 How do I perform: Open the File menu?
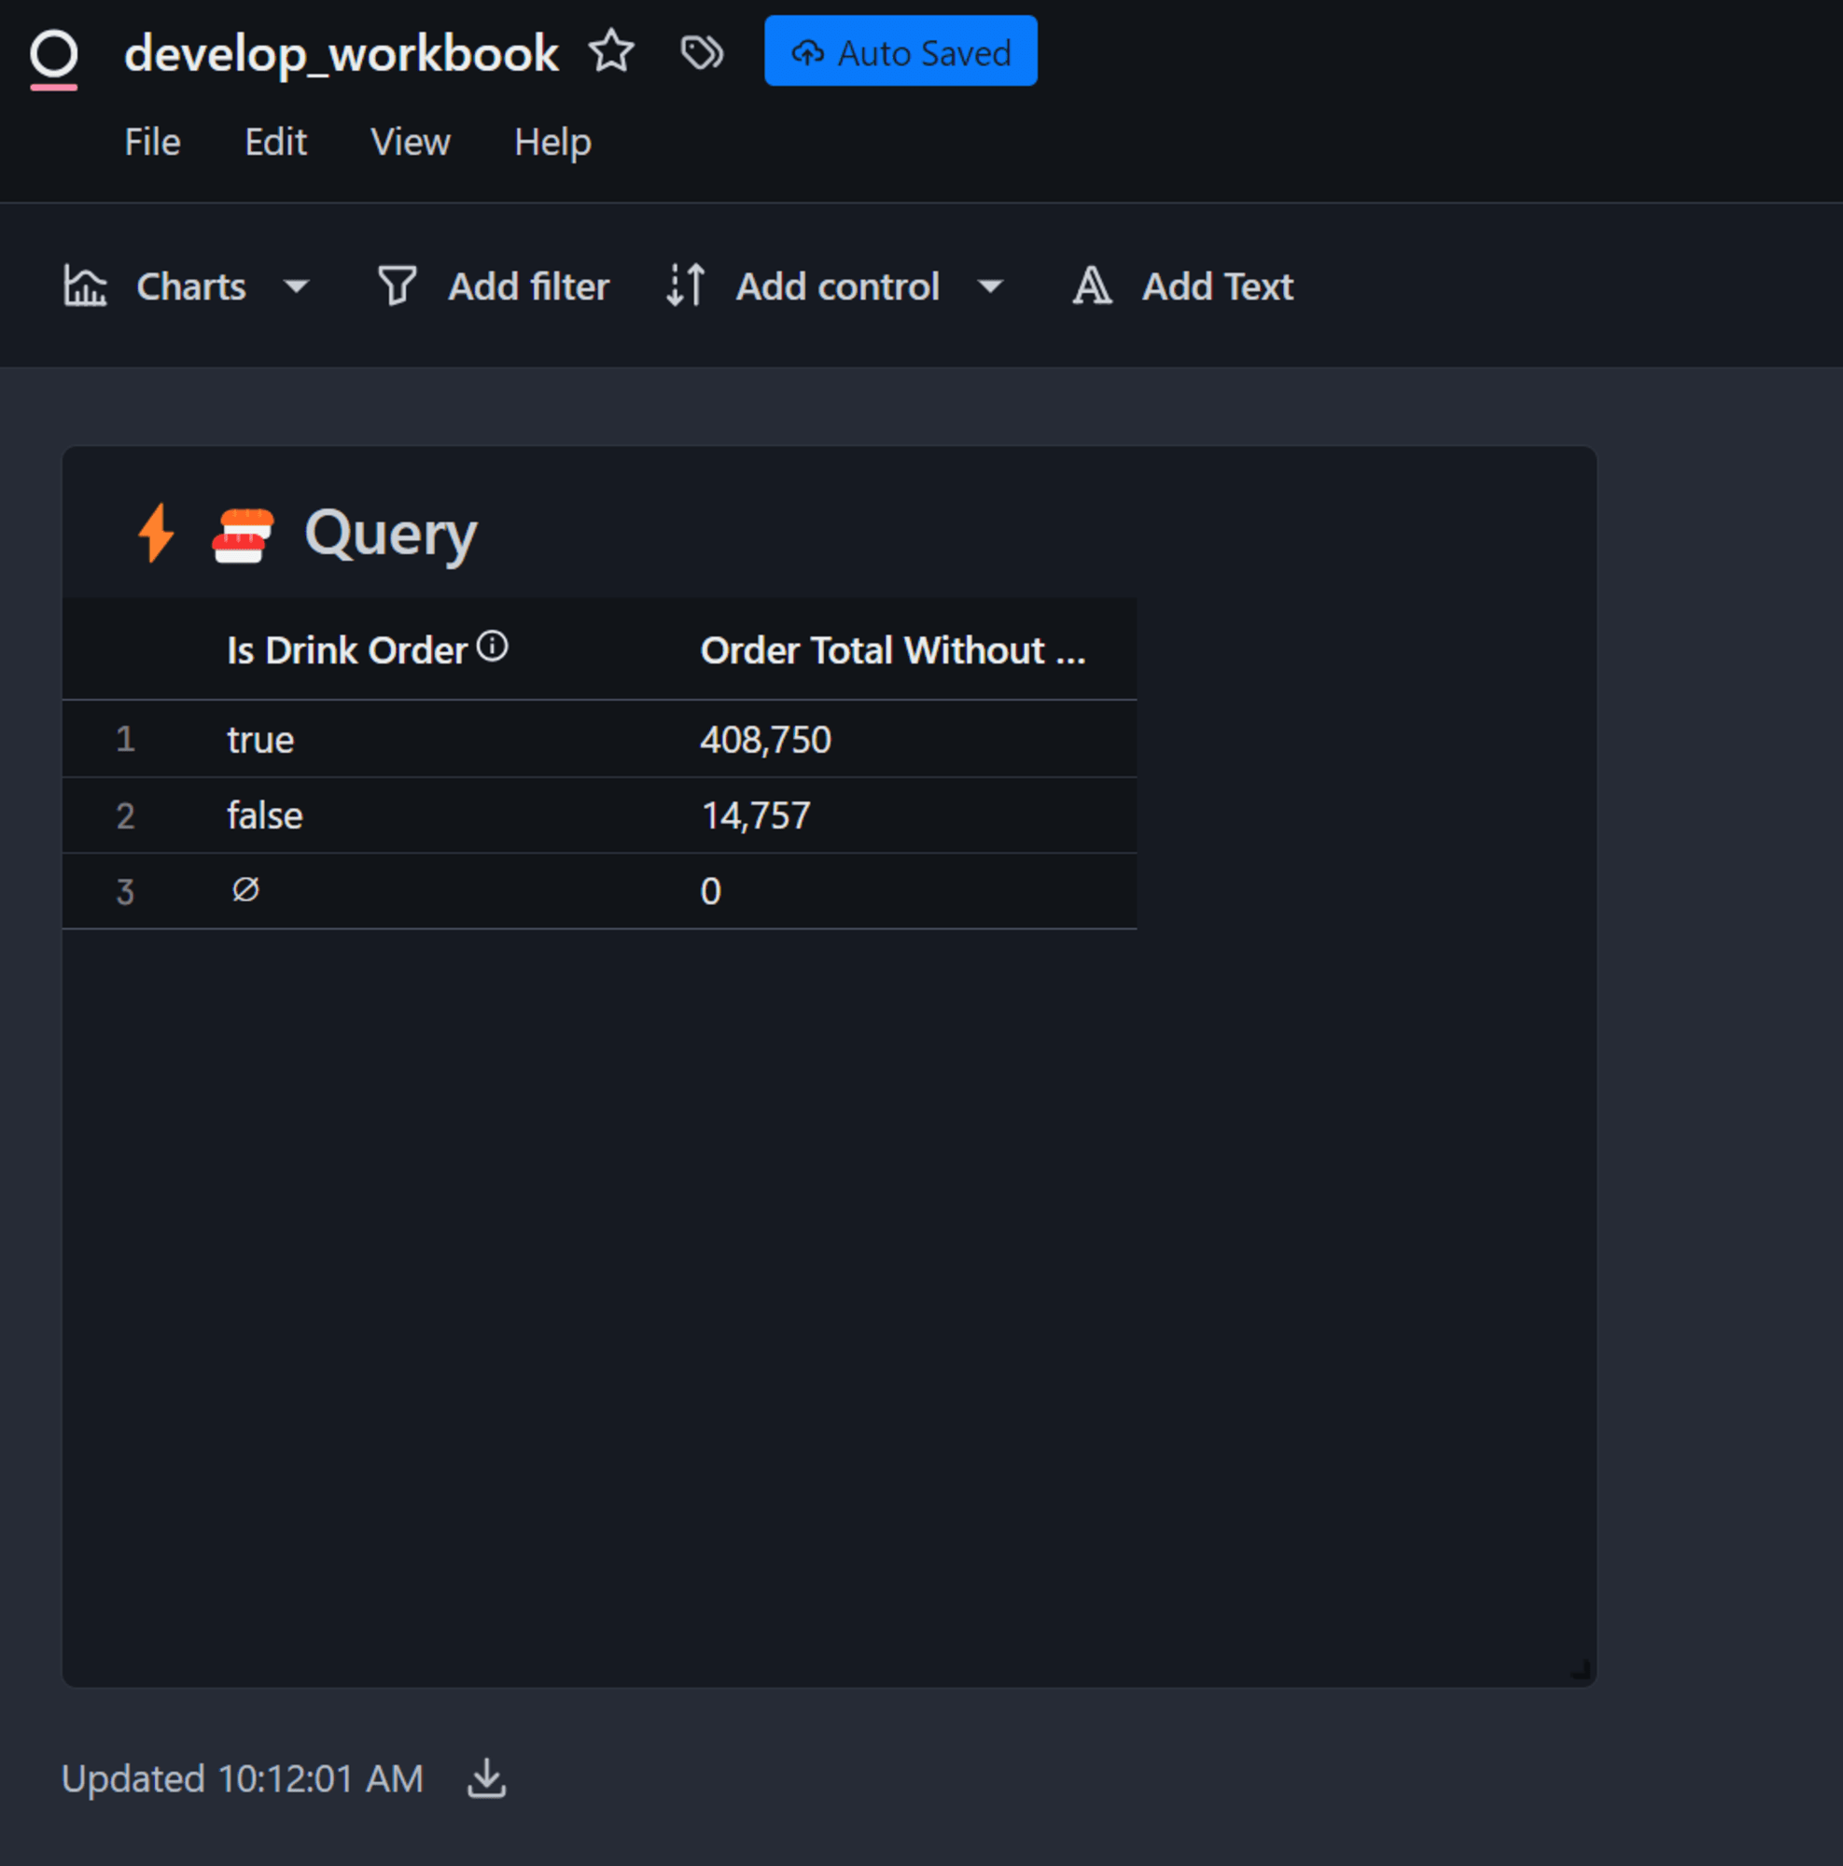pyautogui.click(x=153, y=142)
